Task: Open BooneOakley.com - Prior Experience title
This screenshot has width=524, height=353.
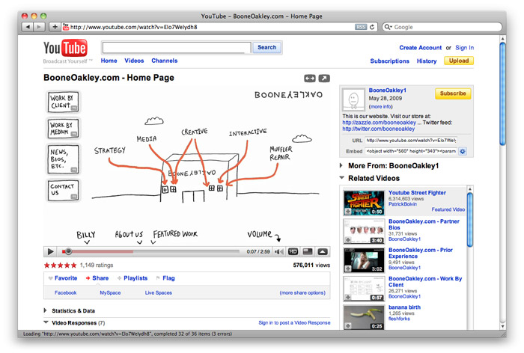Action: click(421, 253)
